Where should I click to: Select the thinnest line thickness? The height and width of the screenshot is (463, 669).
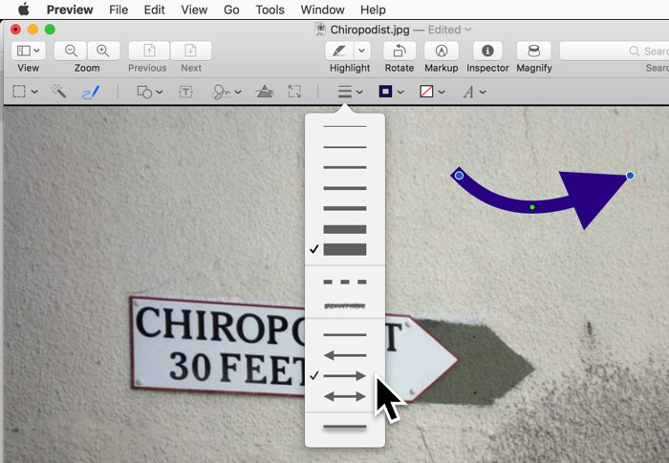click(345, 127)
